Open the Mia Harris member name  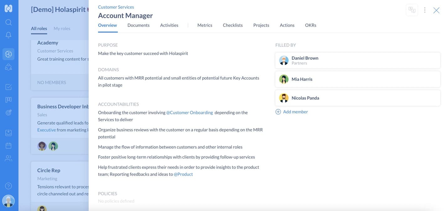302,79
